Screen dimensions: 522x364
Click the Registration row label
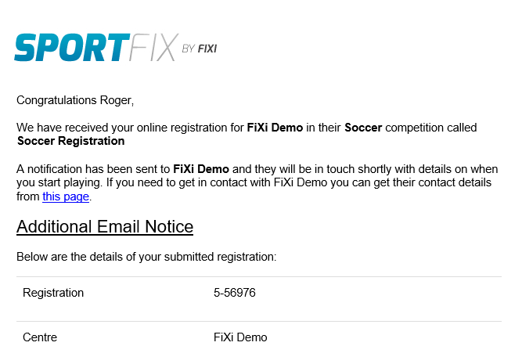click(x=53, y=293)
